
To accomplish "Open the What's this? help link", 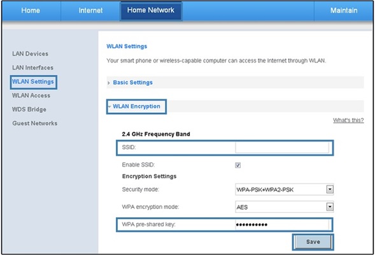I will 348,120.
